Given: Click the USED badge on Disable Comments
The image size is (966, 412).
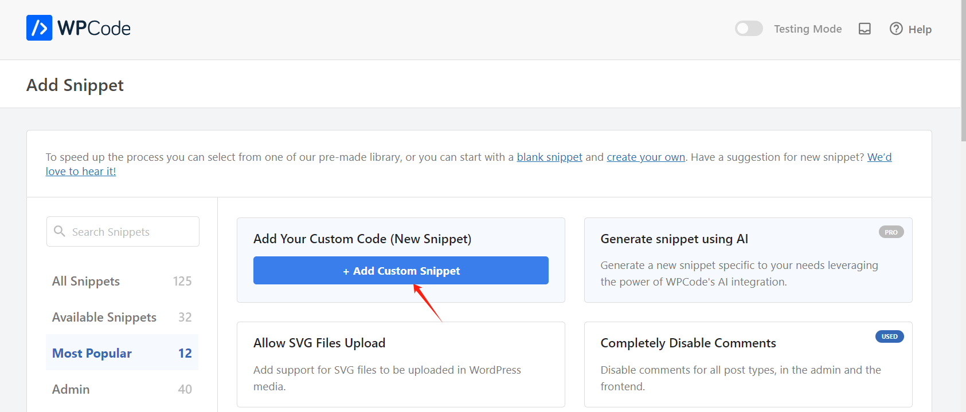Looking at the screenshot, I should coord(889,336).
